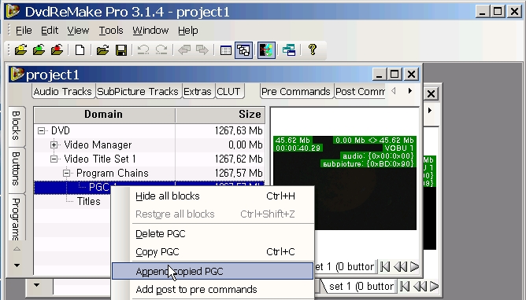Collapse the Video Title Set 1 node
Viewport: 526px width, 300px height.
[54, 159]
